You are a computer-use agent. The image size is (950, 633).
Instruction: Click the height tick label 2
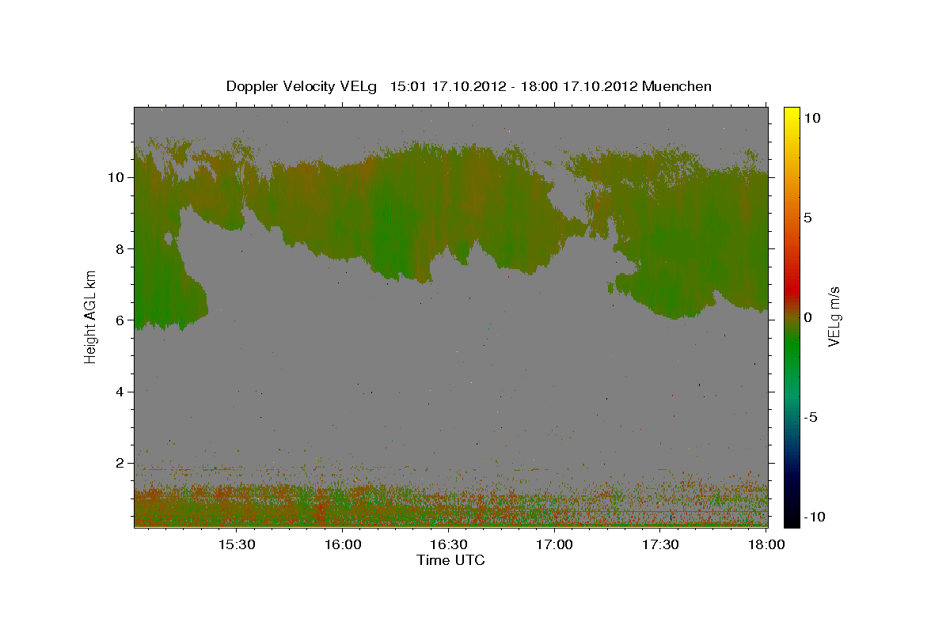(121, 463)
